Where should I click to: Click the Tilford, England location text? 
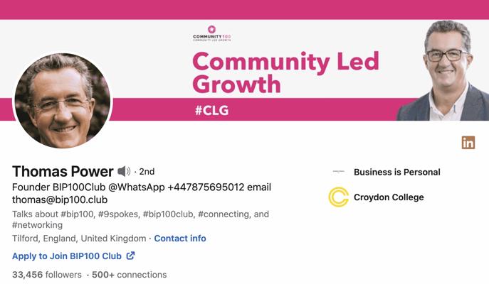click(x=79, y=239)
